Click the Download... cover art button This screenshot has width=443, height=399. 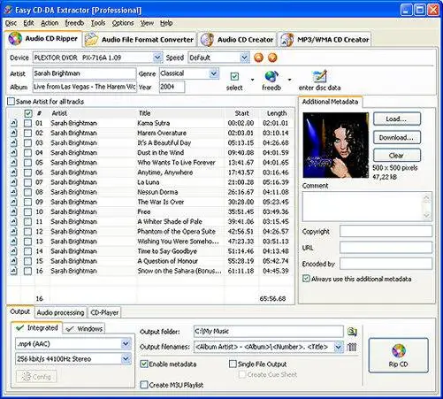click(397, 138)
